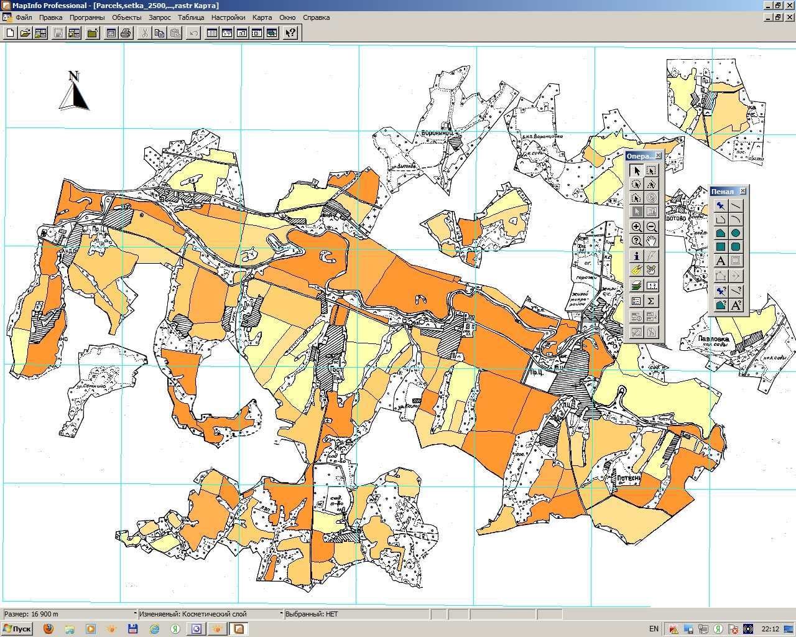
Task: Choose the Polygon drawing tool in Пенал
Action: click(x=721, y=233)
